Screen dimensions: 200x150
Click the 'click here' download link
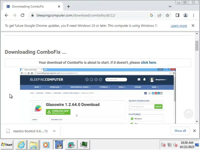coord(148,62)
